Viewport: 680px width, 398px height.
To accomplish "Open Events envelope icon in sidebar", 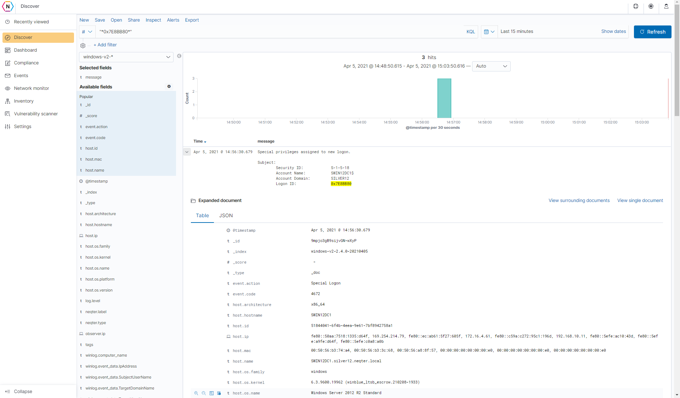I will click(x=7, y=76).
